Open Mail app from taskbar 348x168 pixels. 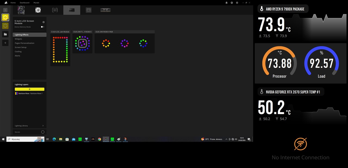point(74,139)
